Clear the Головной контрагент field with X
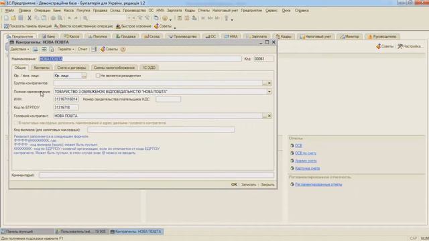The image size is (429, 241). pos(269,116)
